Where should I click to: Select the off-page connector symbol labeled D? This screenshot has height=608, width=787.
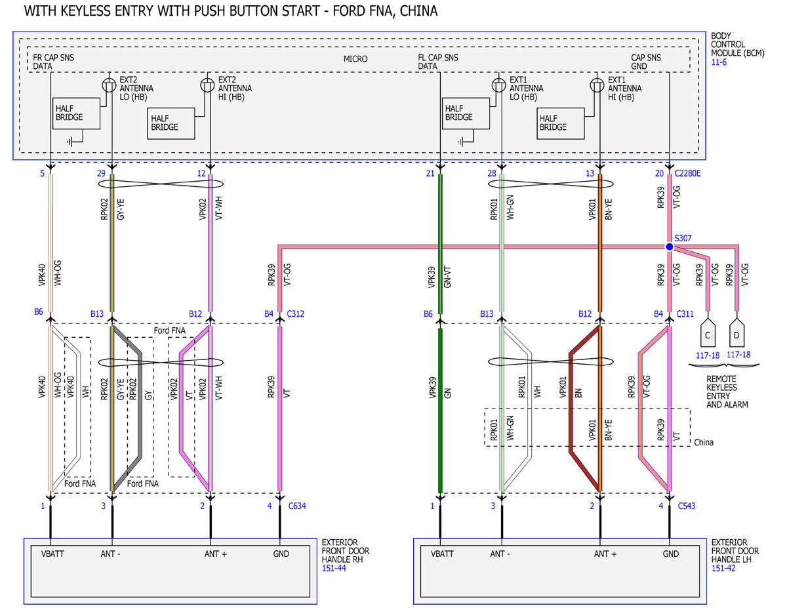(737, 331)
